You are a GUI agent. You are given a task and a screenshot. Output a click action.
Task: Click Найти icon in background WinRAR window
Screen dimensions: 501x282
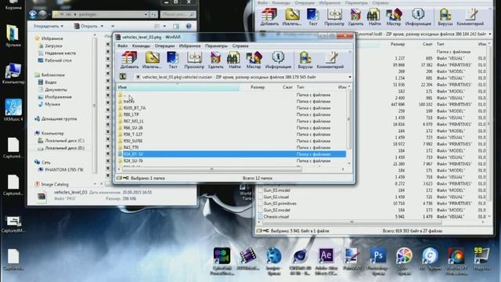tap(374, 16)
